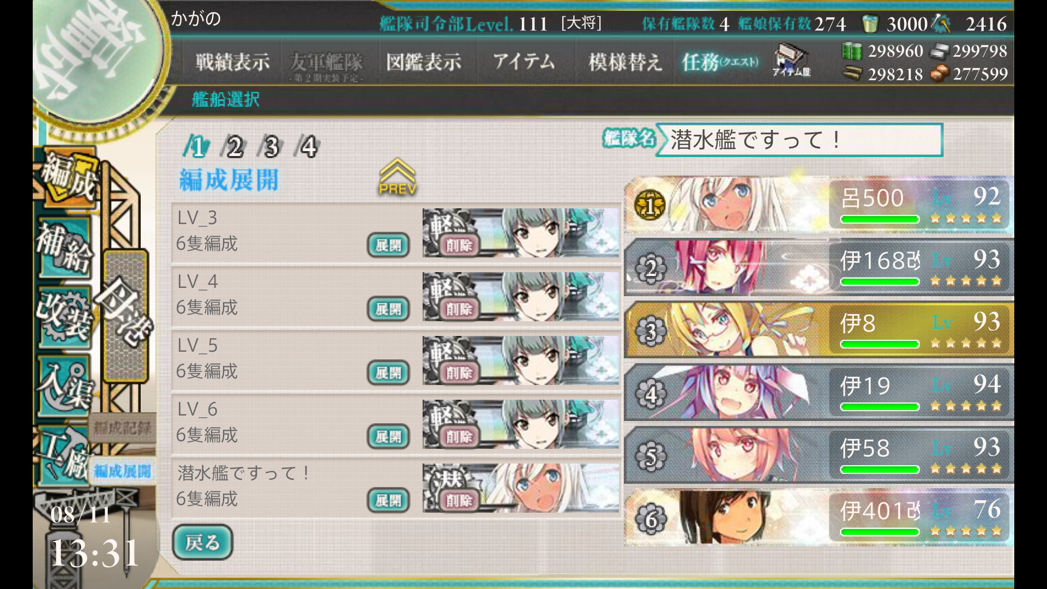Click PREV chevron to show previous presets
This screenshot has height=589, width=1047.
(x=398, y=177)
